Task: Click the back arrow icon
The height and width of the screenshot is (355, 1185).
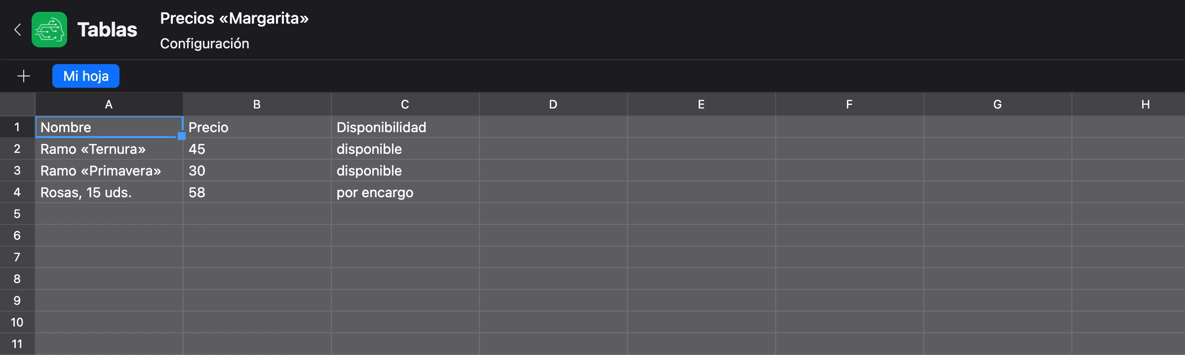Action: (x=18, y=30)
